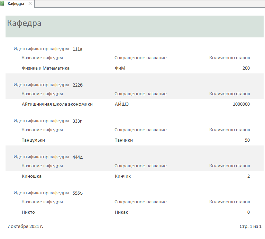Click the staff count value 0
This screenshot has height=239, width=265.
click(248, 212)
